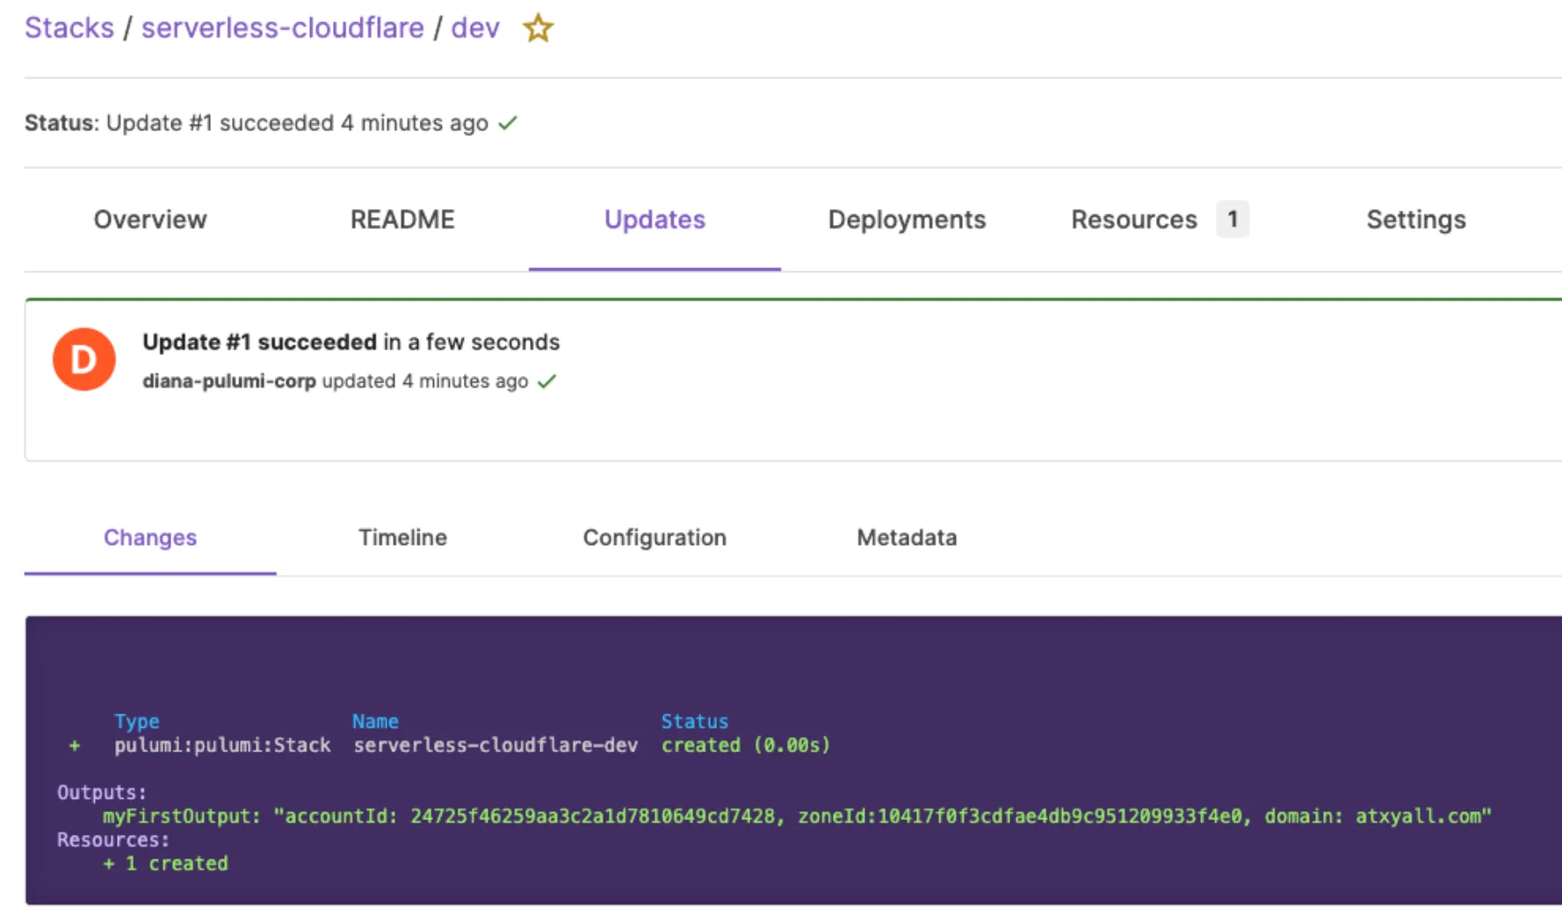Open stack Settings

[1415, 220]
